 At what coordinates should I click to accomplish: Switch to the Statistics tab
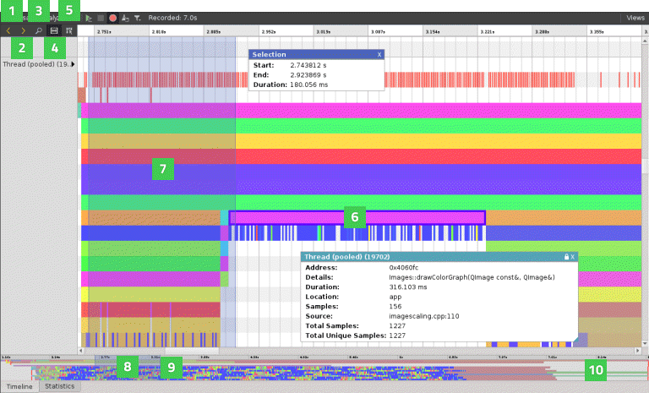[59, 386]
